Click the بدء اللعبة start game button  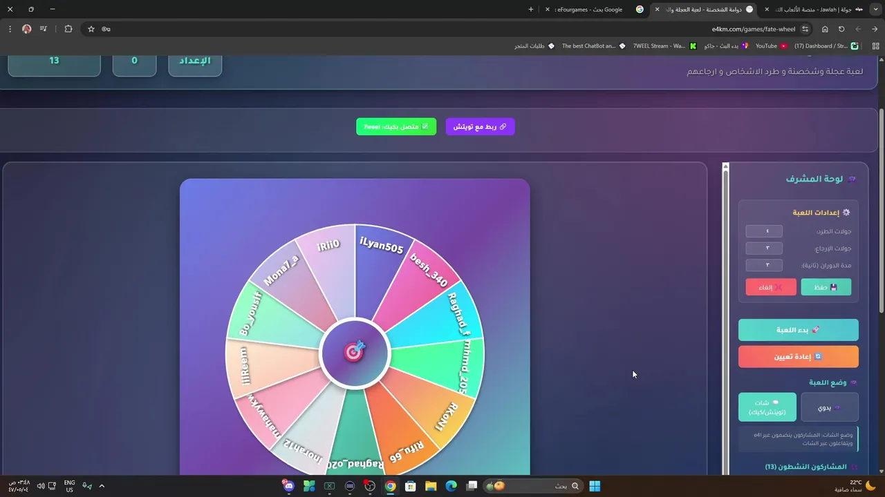point(798,330)
